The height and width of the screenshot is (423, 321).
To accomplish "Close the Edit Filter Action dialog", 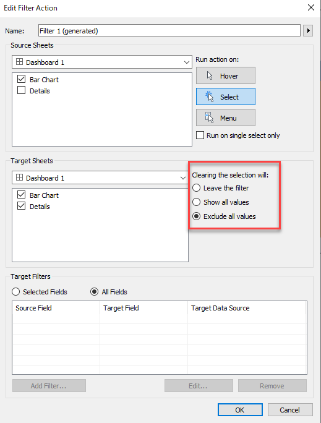I will click(x=311, y=7).
